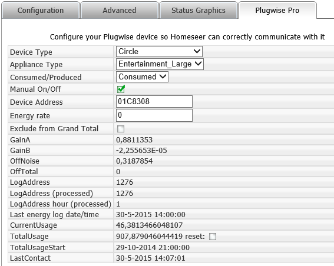
Task: Check the TotalUsage reset checkbox
Action: [213, 237]
